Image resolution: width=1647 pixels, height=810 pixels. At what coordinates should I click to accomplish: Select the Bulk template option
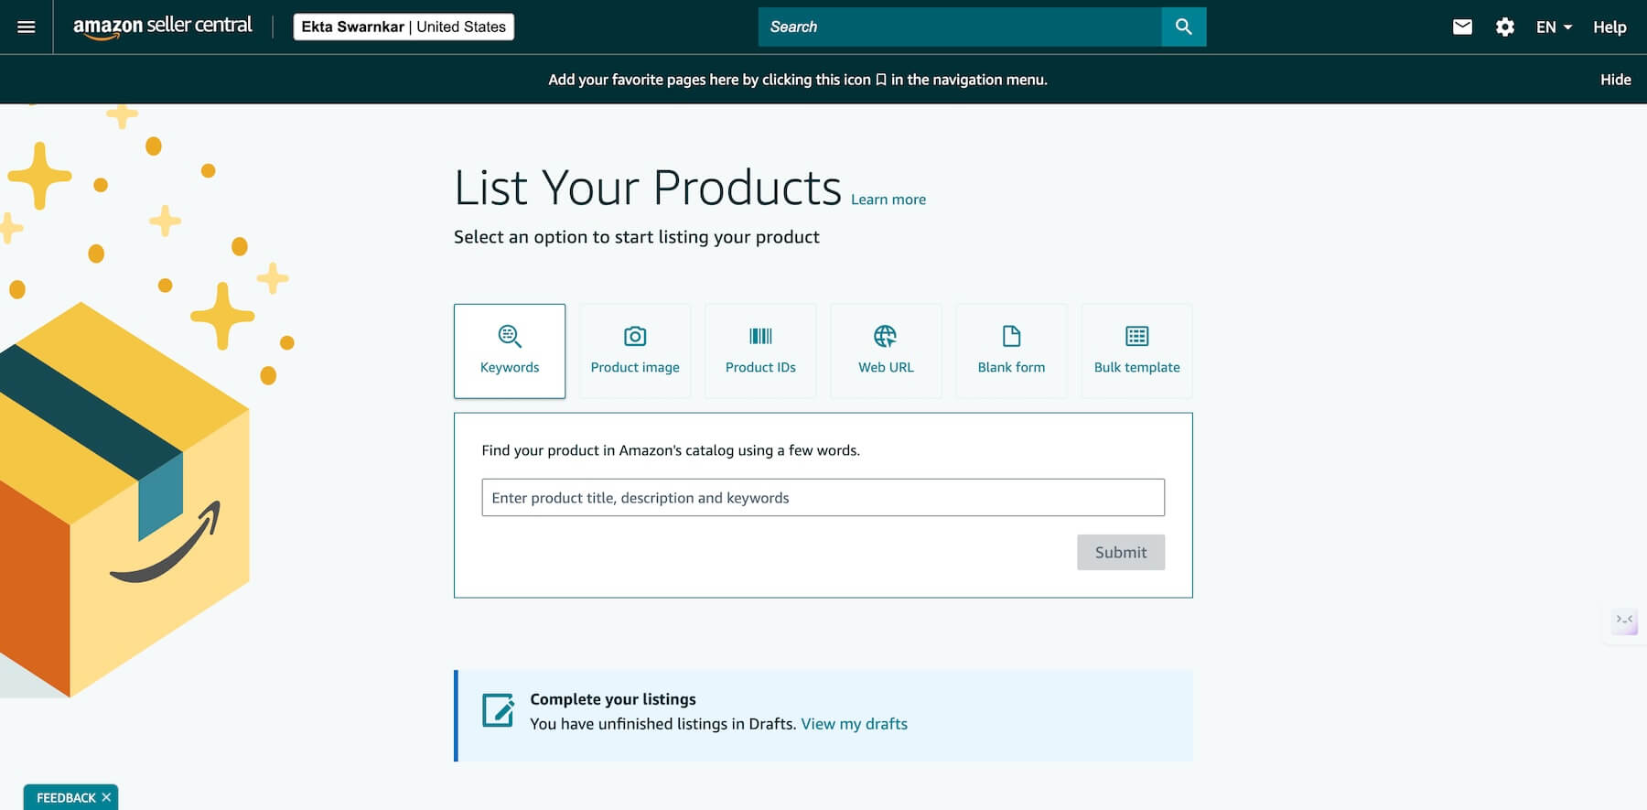click(1136, 351)
